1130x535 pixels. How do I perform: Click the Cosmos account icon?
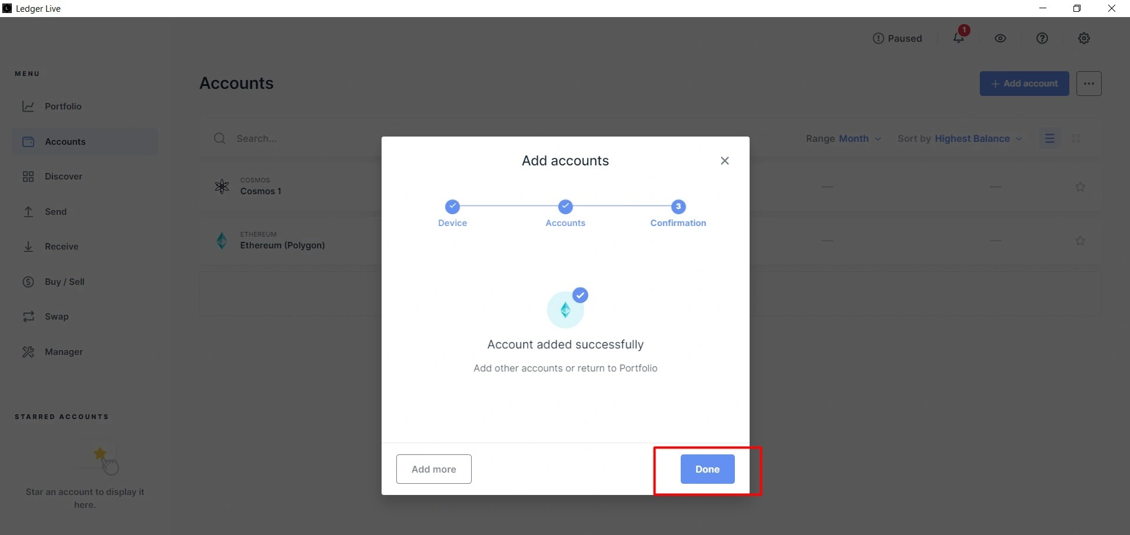[222, 187]
